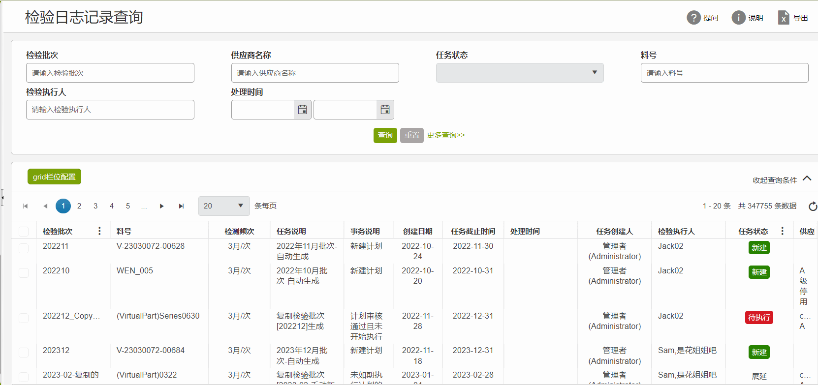Open the 任务状态 filter dropdown
The image size is (818, 385).
(x=520, y=73)
